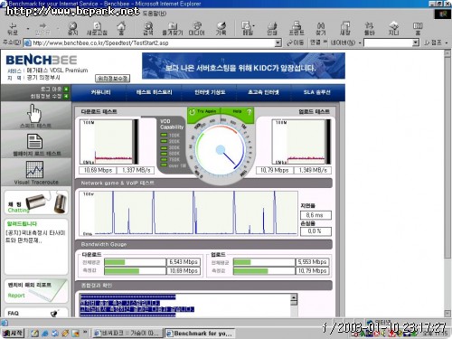This screenshot has height=339, width=452.
Task: Click the Mail (메일) toolbar icon
Action: click(247, 29)
